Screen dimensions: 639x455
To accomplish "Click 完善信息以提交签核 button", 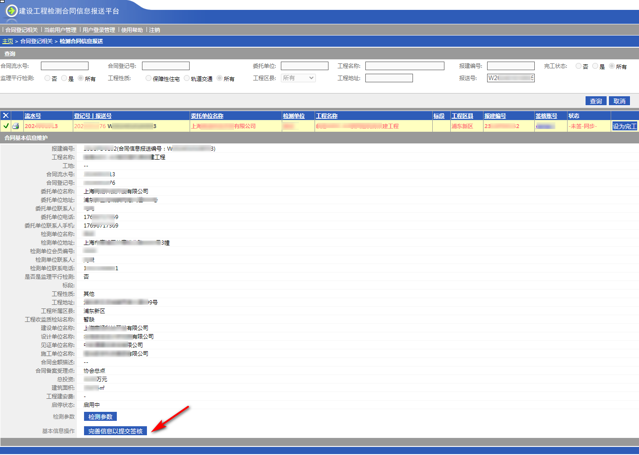I will click(115, 431).
